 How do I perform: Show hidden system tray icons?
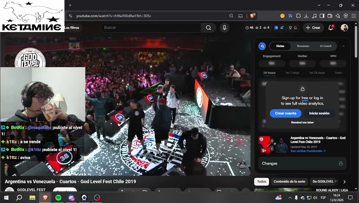[x=290, y=198]
